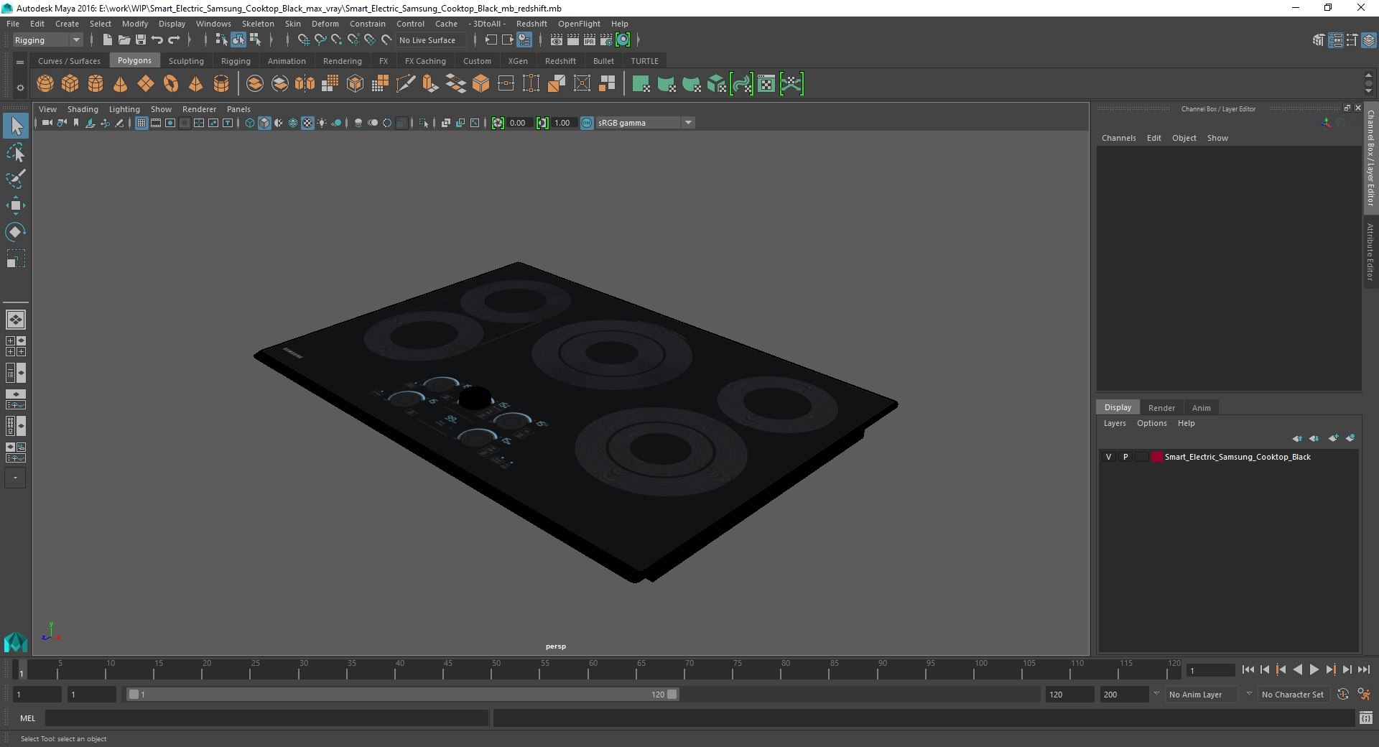This screenshot has height=747, width=1379.
Task: Toggle textured display in viewport toolbar
Action: pos(307,123)
